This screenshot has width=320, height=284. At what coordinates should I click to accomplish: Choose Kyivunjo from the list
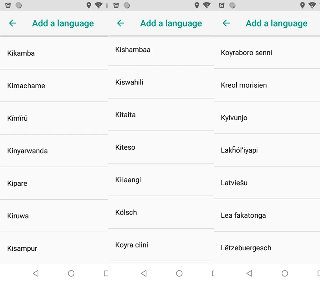pyautogui.click(x=267, y=118)
